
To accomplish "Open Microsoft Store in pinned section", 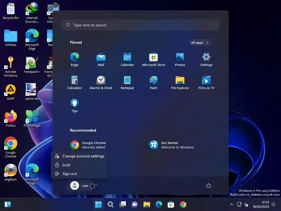I will 154,60.
